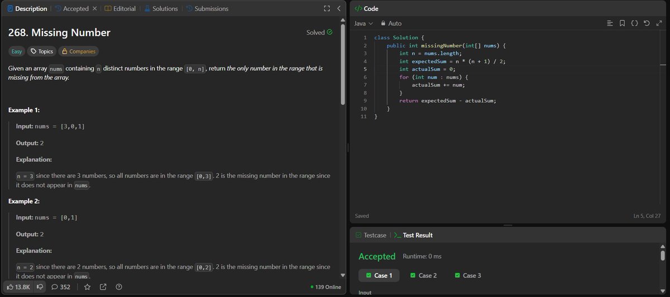Click the 'Example 1:' heading
This screenshot has height=297, width=670.
click(24, 110)
